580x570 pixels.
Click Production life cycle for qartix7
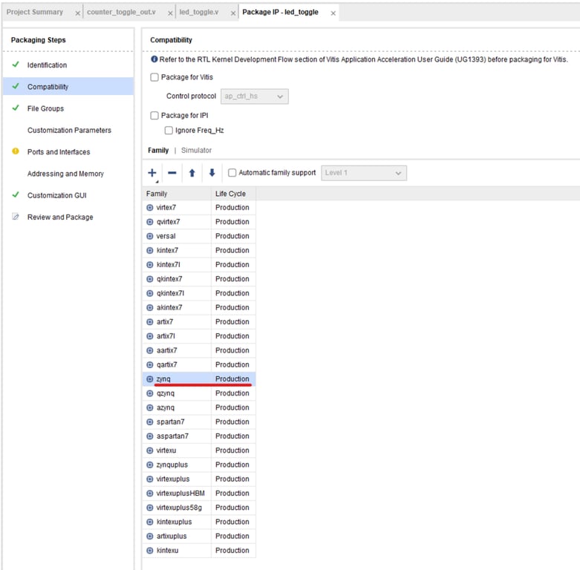[x=232, y=365]
